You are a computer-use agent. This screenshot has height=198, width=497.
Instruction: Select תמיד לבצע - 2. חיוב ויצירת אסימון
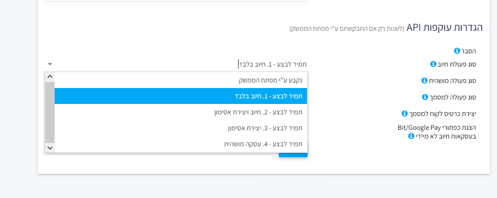click(181, 112)
